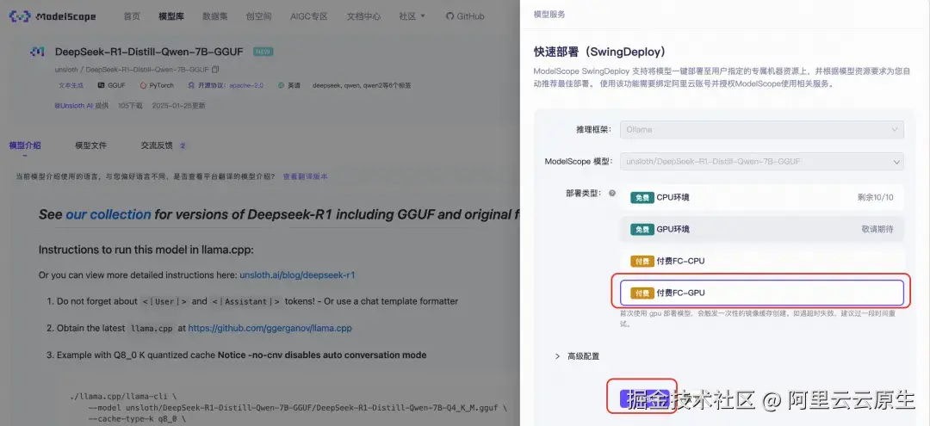Open the ModelScope 模型 dropdown
The image size is (930, 426).
click(761, 161)
